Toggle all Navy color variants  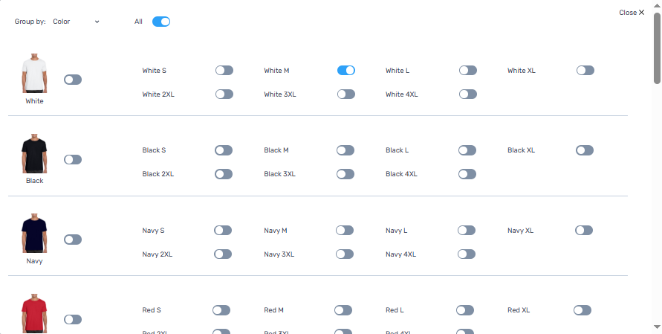[73, 240]
